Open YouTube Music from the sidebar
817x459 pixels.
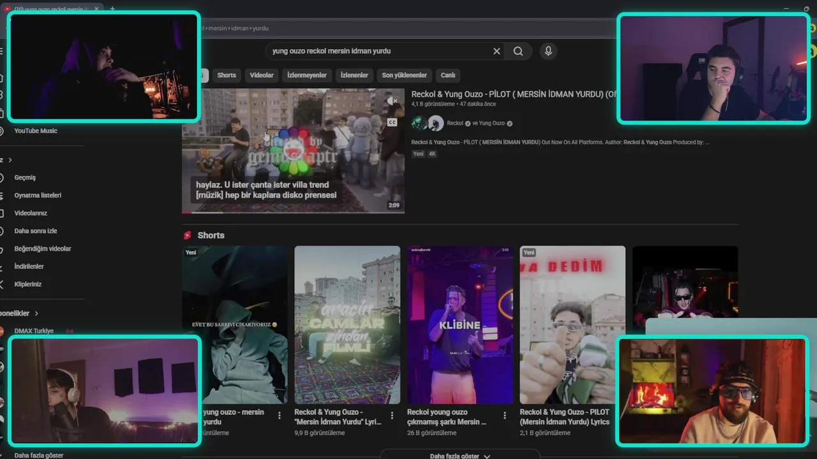pyautogui.click(x=36, y=131)
